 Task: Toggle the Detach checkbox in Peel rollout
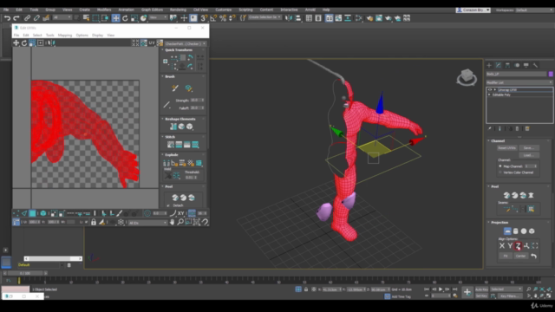tap(168, 205)
